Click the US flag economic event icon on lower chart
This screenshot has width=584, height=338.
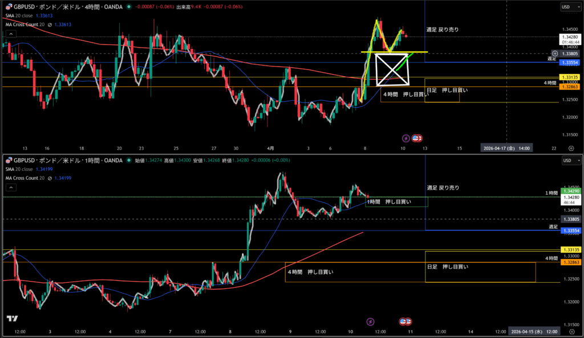pyautogui.click(x=405, y=321)
